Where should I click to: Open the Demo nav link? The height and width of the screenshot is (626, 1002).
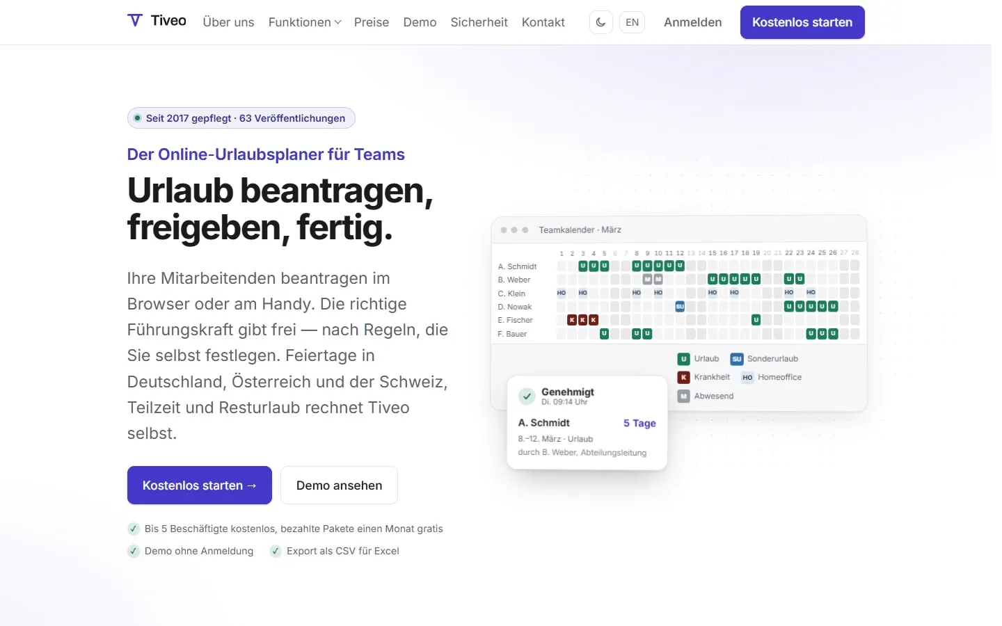(x=420, y=22)
